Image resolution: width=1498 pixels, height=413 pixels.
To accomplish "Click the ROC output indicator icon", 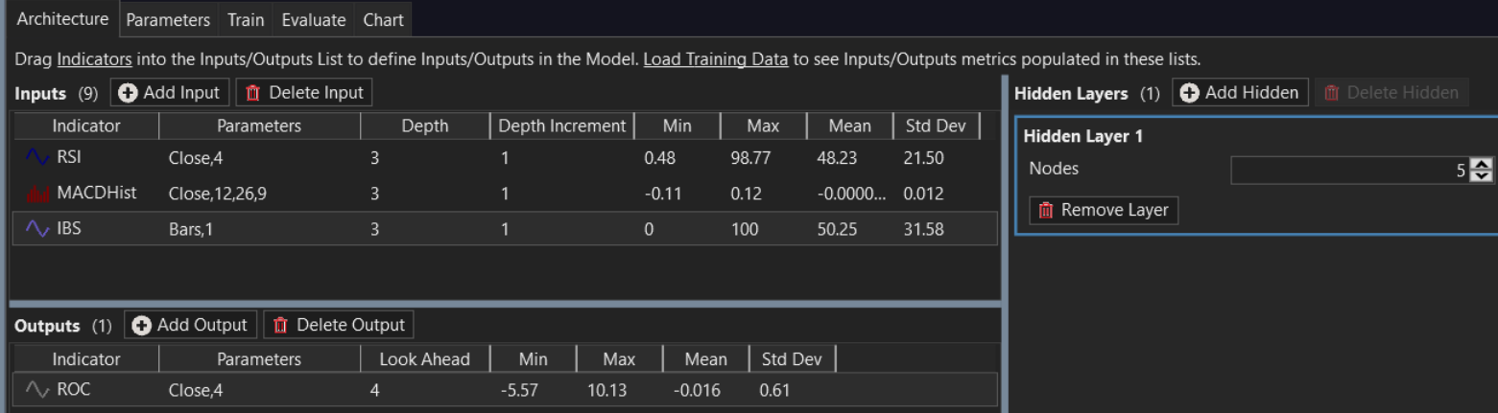I will pos(37,390).
